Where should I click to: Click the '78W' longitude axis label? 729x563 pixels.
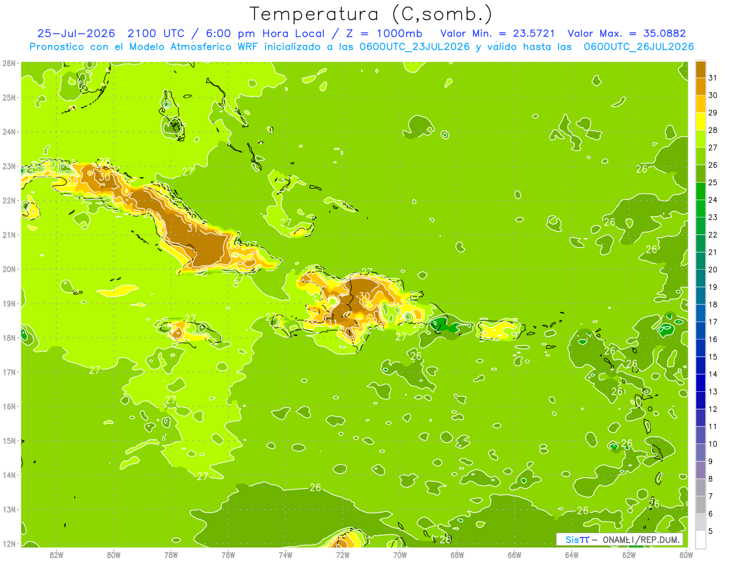pyautogui.click(x=171, y=554)
